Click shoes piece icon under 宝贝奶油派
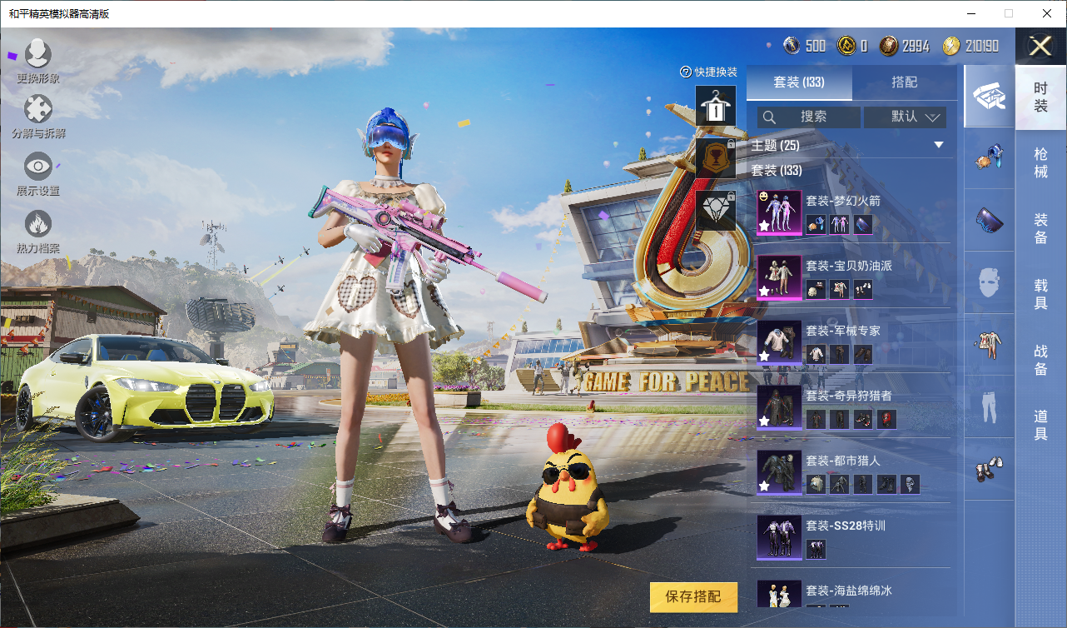Screen dimensions: 1067x628 click(863, 289)
